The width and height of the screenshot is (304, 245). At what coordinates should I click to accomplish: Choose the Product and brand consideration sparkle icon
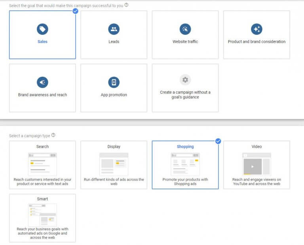[x=256, y=29]
